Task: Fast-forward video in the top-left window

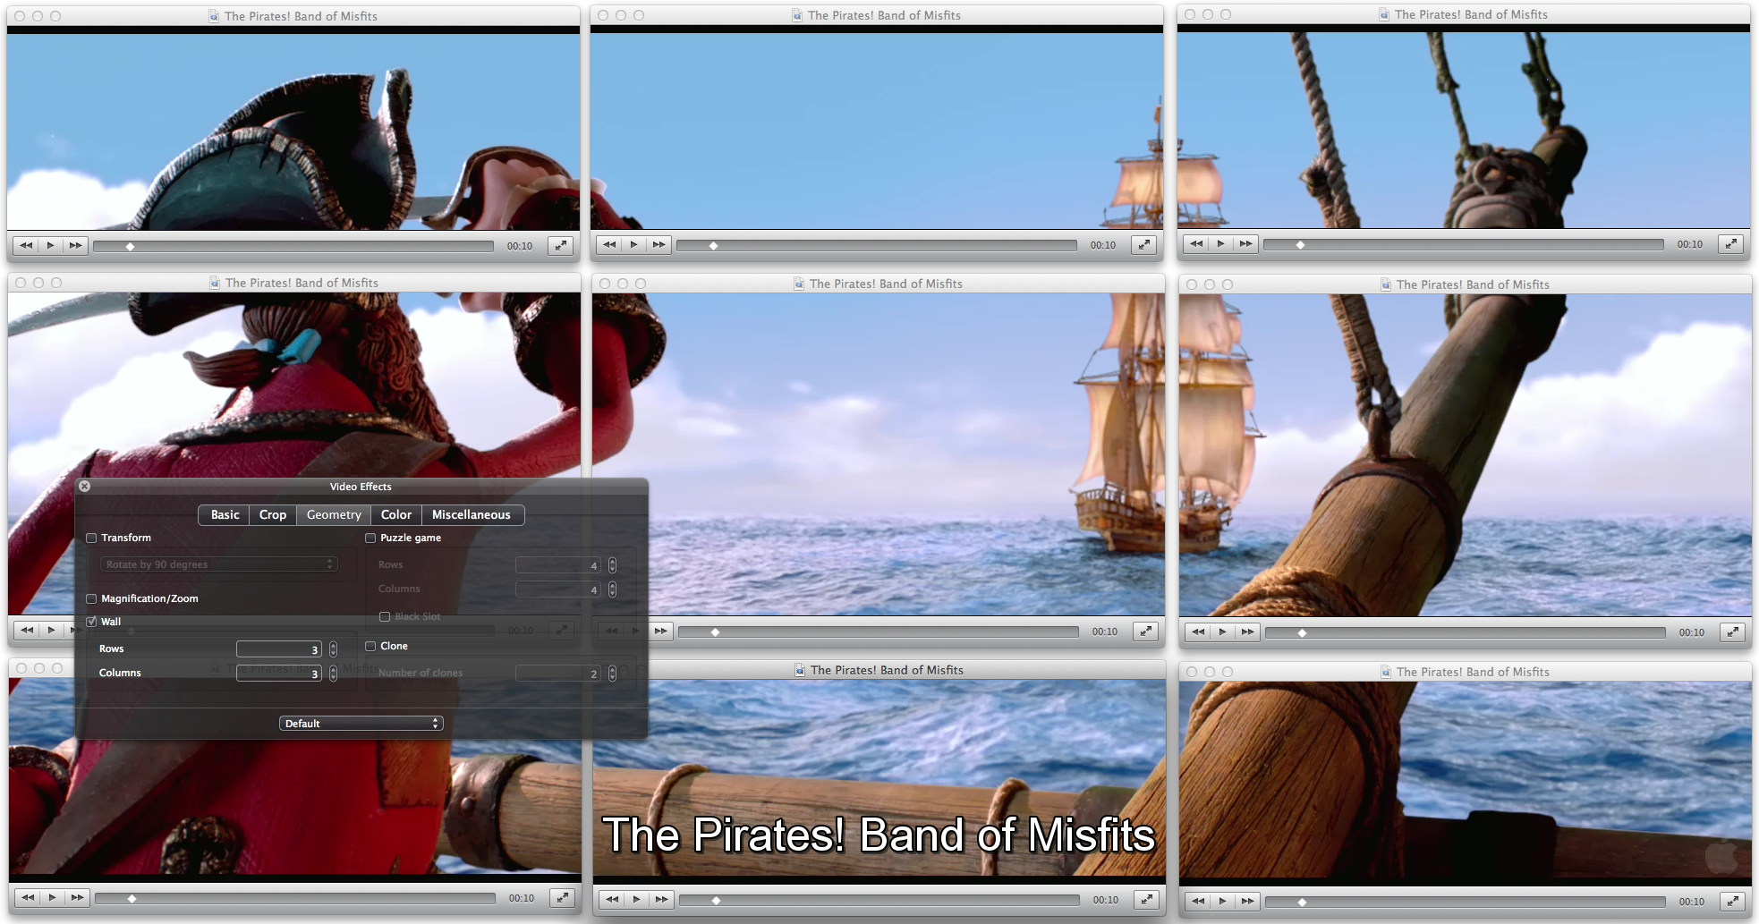Action: (76, 245)
